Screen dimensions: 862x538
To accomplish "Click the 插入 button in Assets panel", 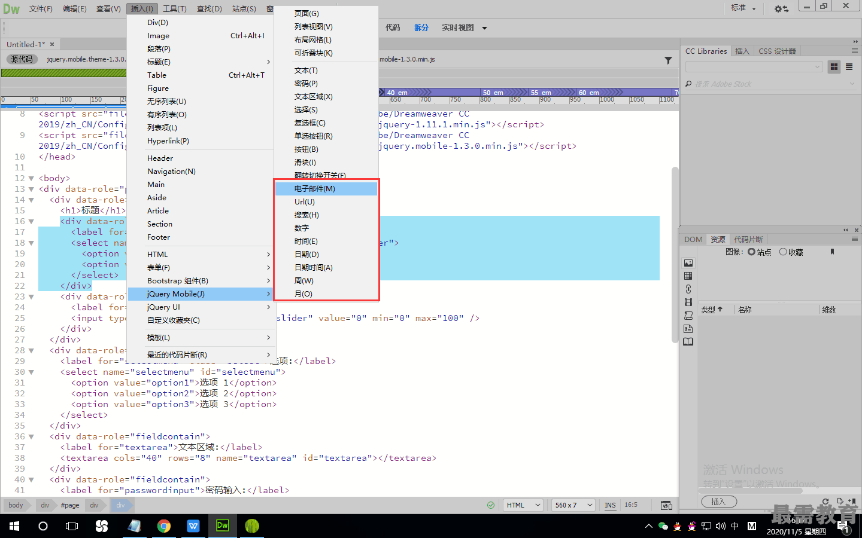I will click(718, 502).
